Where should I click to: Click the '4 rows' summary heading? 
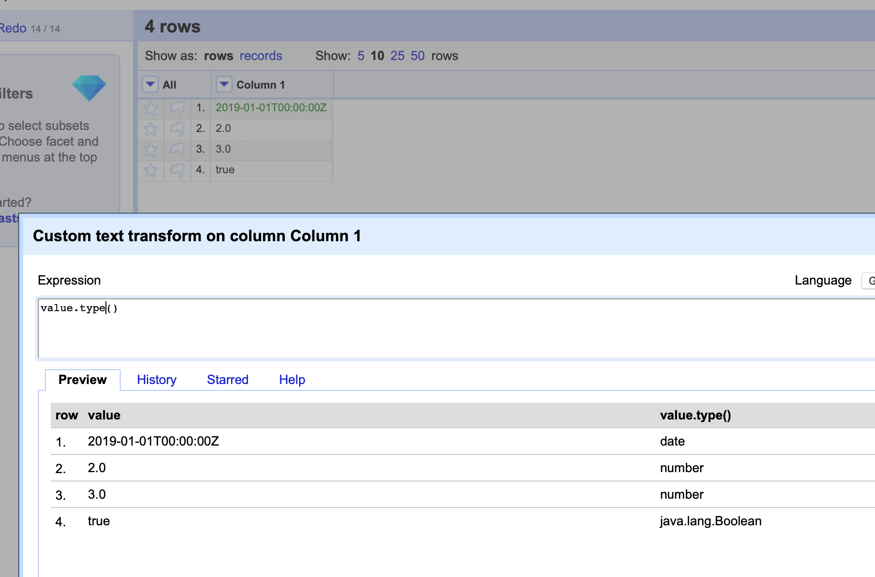(172, 26)
